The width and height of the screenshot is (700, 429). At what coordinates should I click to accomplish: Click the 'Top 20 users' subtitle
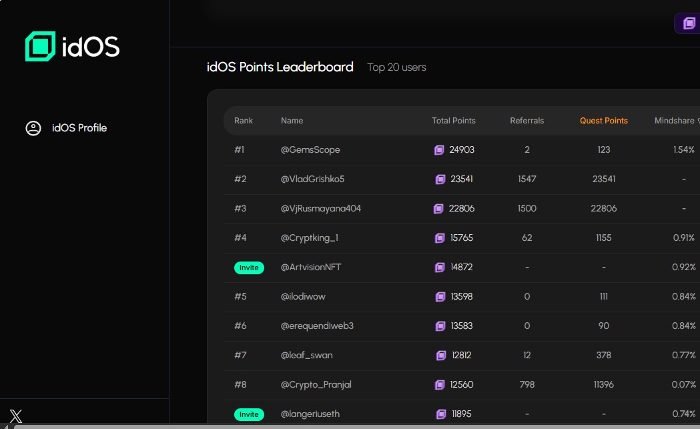click(396, 67)
